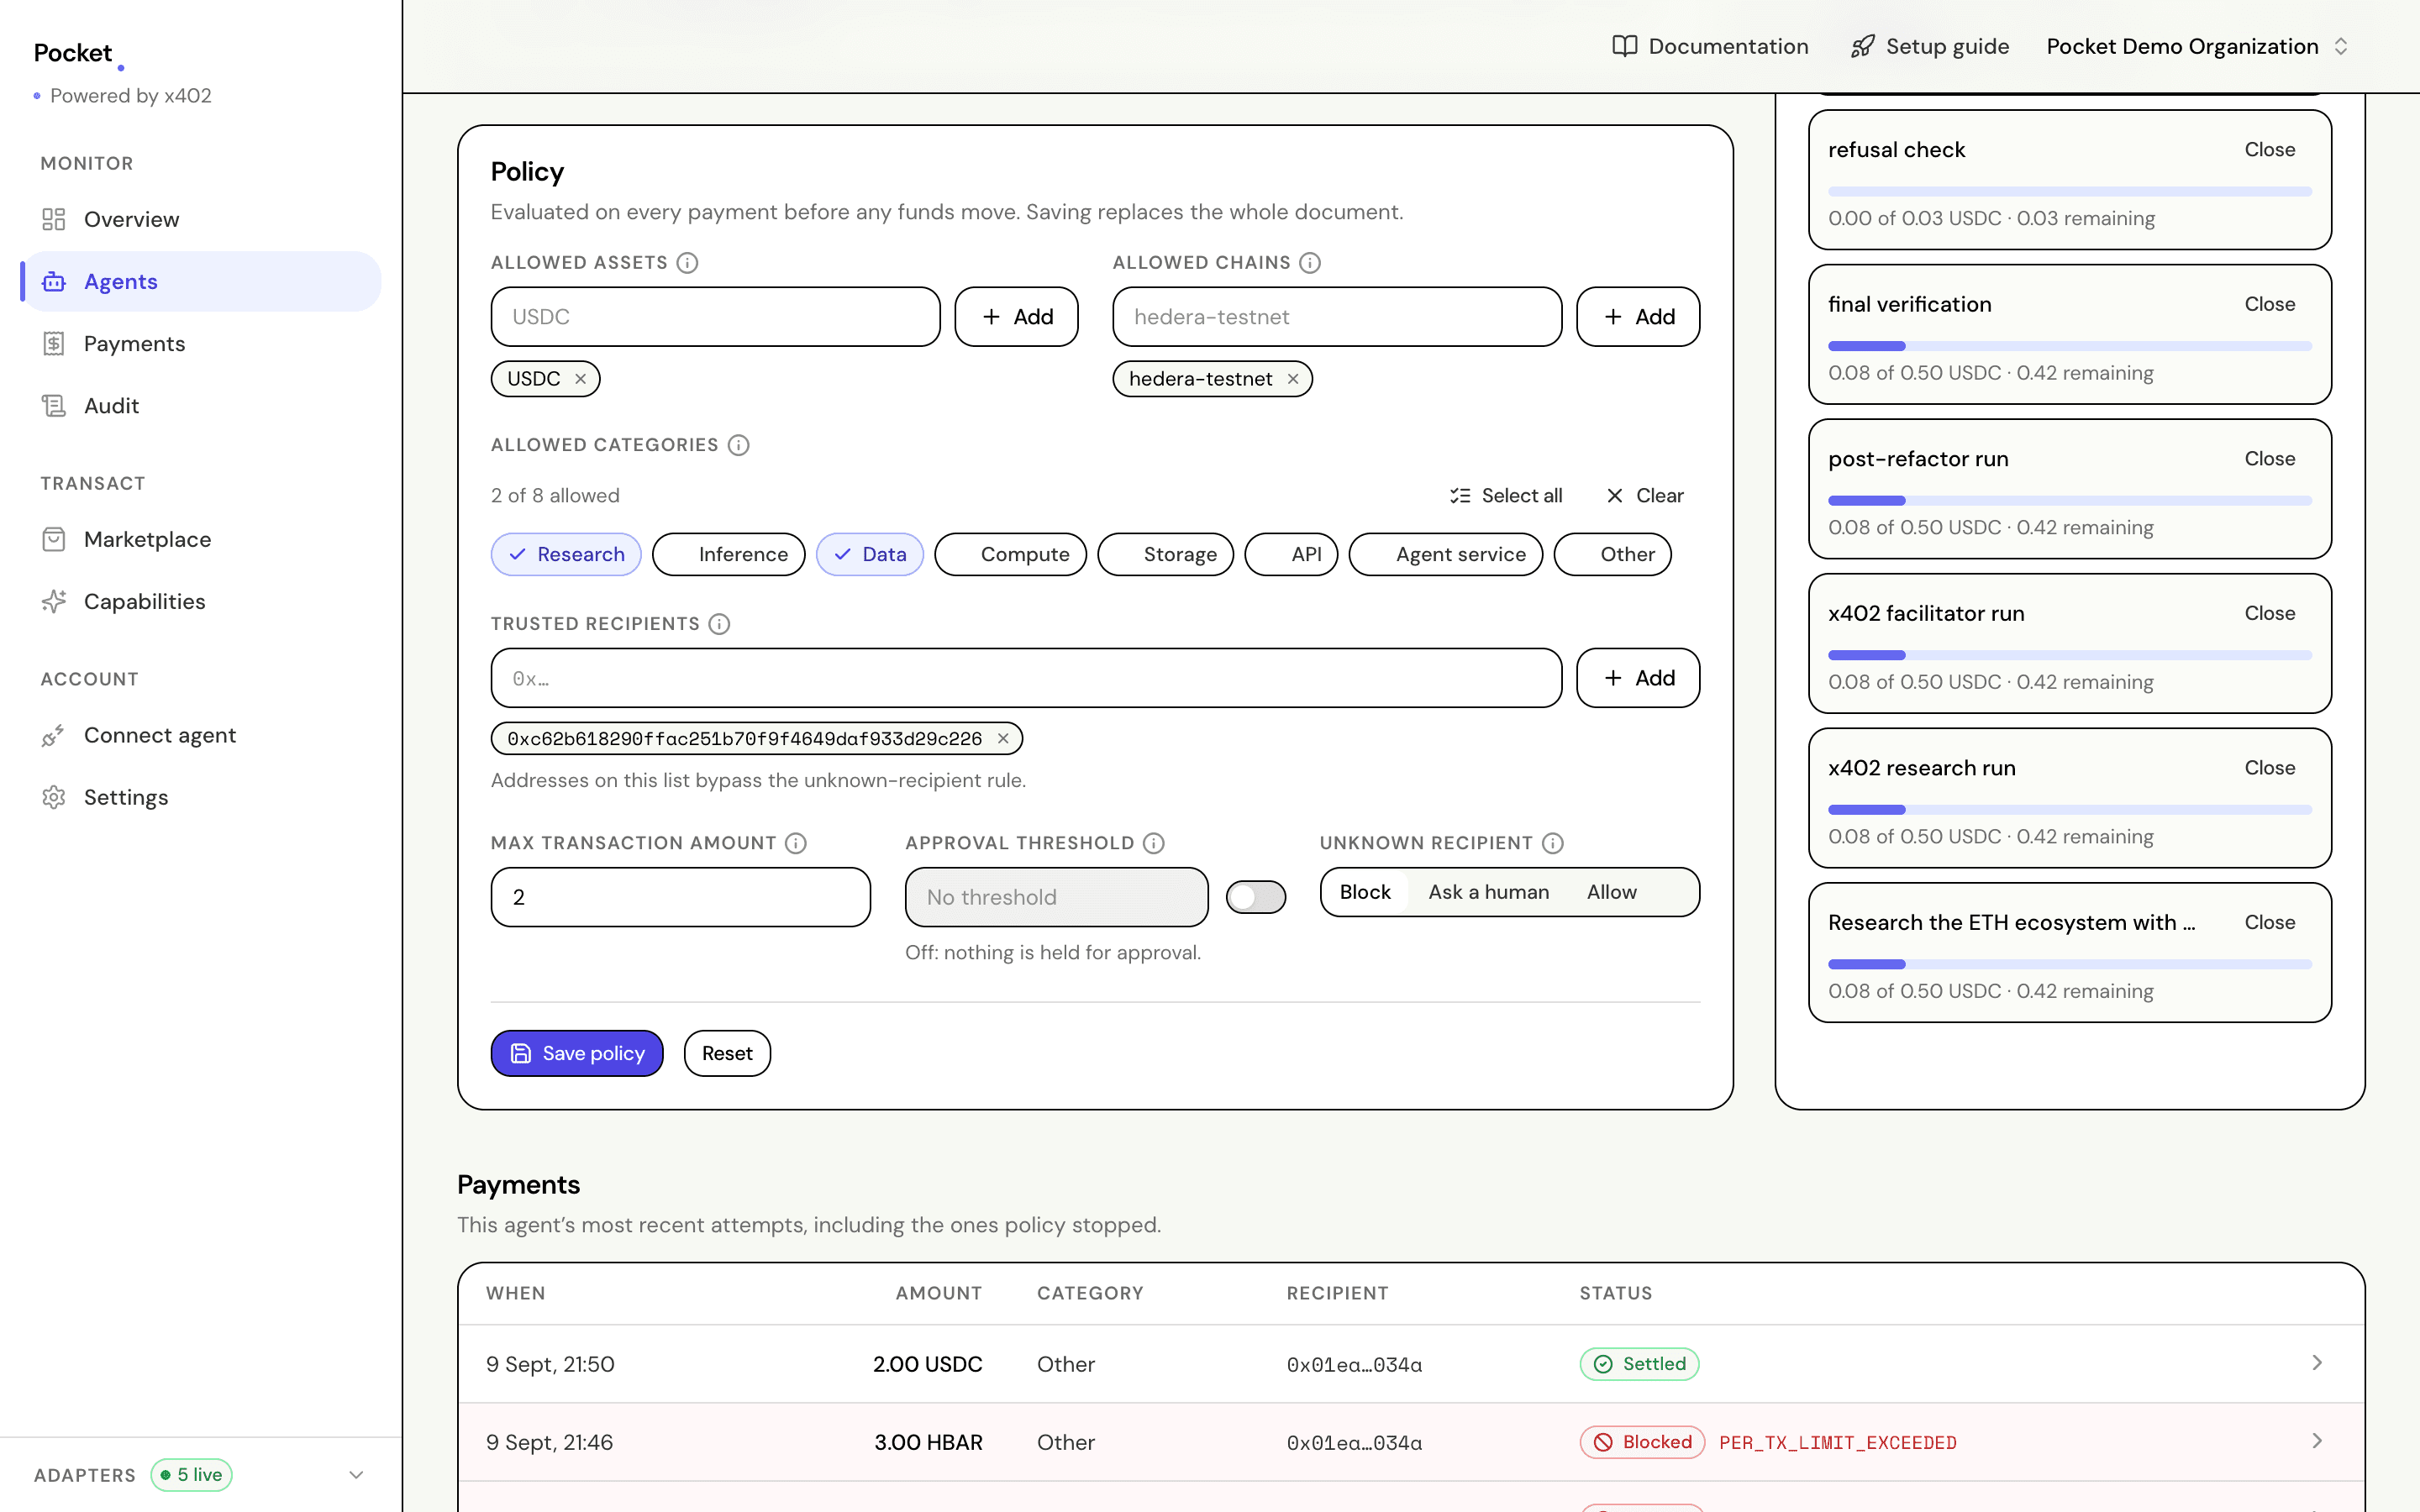Enable the Inference category chip
2420x1512 pixels.
(x=728, y=554)
